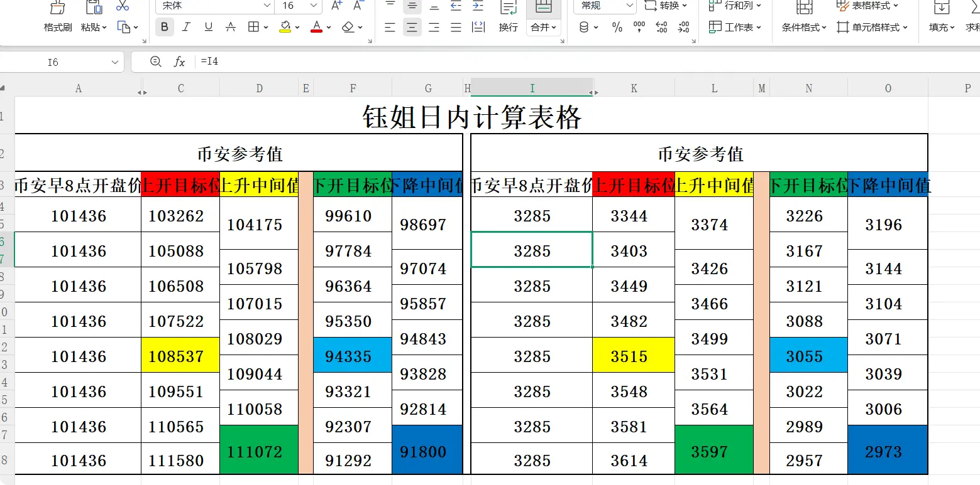Image resolution: width=980 pixels, height=485 pixels.
Task: Decrease the indent level
Action: [456, 6]
